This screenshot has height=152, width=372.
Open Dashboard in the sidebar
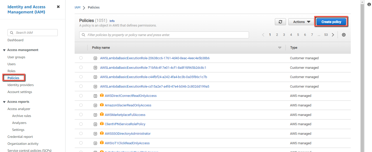(16, 40)
